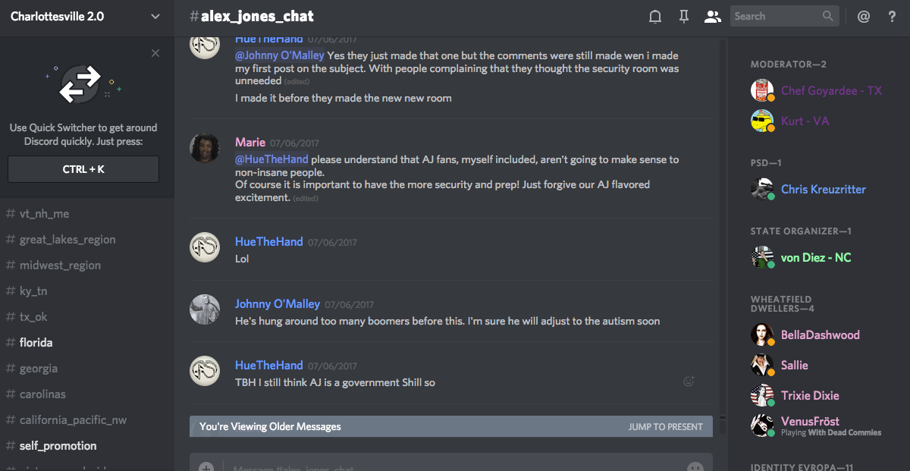Click Johnny O'Malley's username in chat
This screenshot has width=910, height=471.
tap(278, 303)
